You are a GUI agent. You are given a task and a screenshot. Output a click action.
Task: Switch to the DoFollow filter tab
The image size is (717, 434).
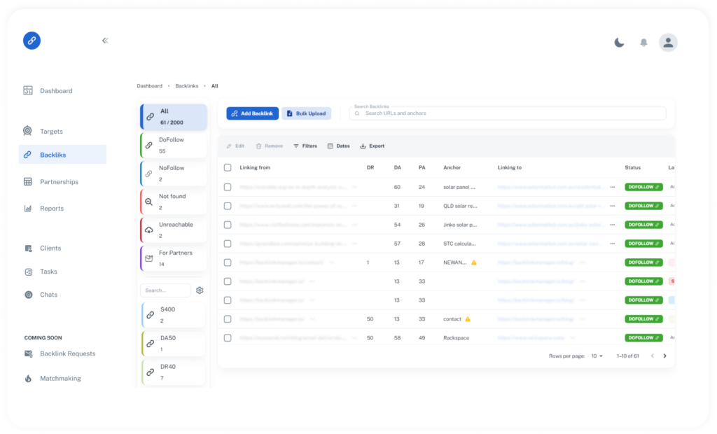(172, 145)
